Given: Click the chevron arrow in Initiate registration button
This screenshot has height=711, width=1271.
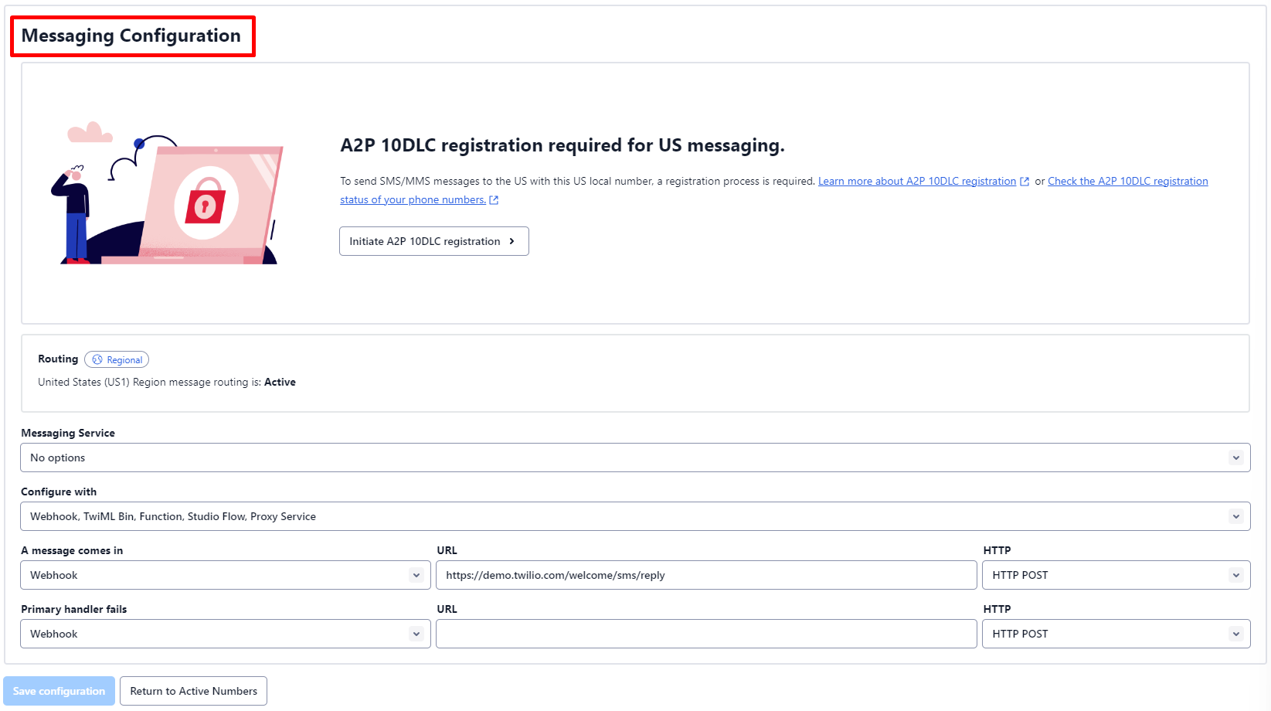Looking at the screenshot, I should [511, 241].
